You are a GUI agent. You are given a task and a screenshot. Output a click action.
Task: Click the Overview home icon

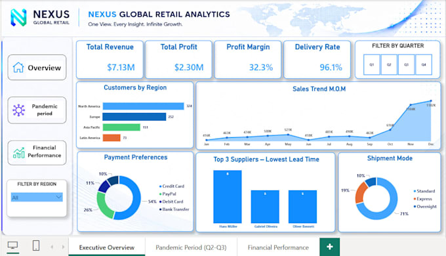(x=18, y=68)
